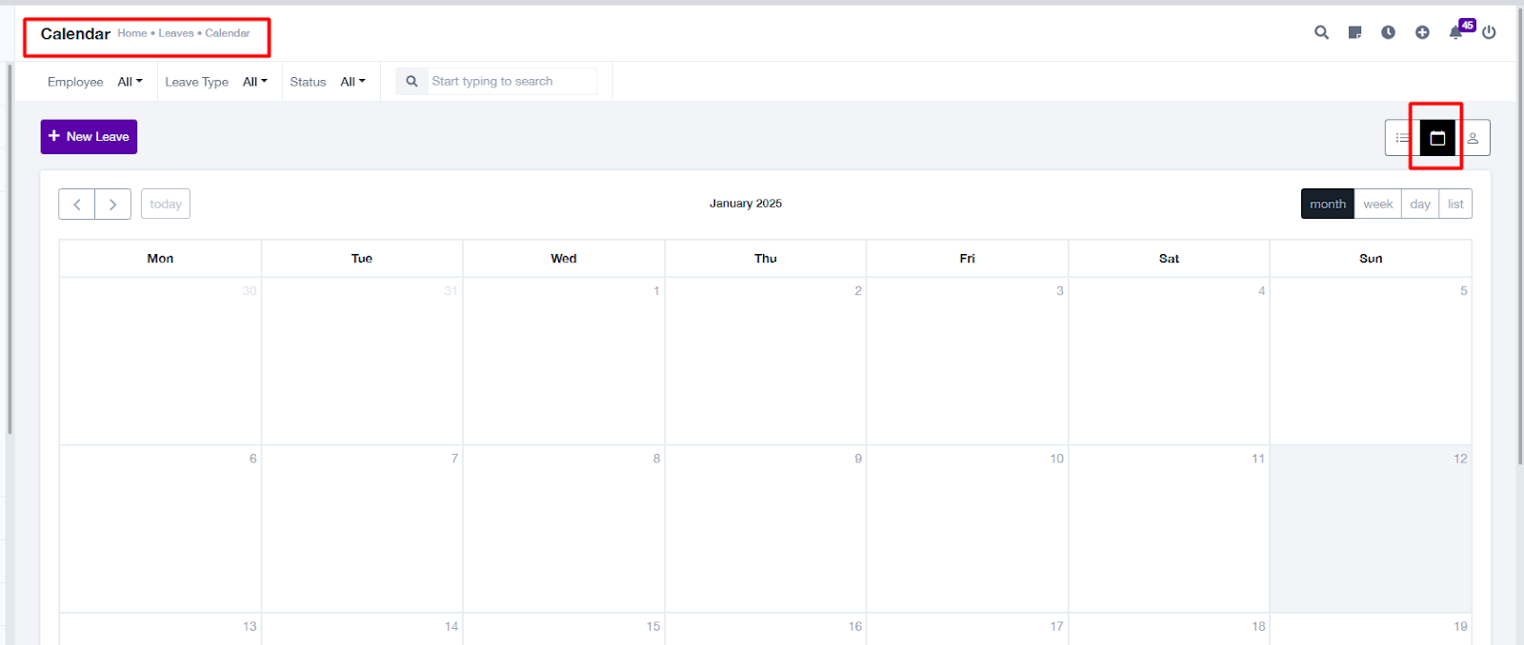The height and width of the screenshot is (645, 1524).
Task: Select day 3 in the calendar
Action: 967,362
